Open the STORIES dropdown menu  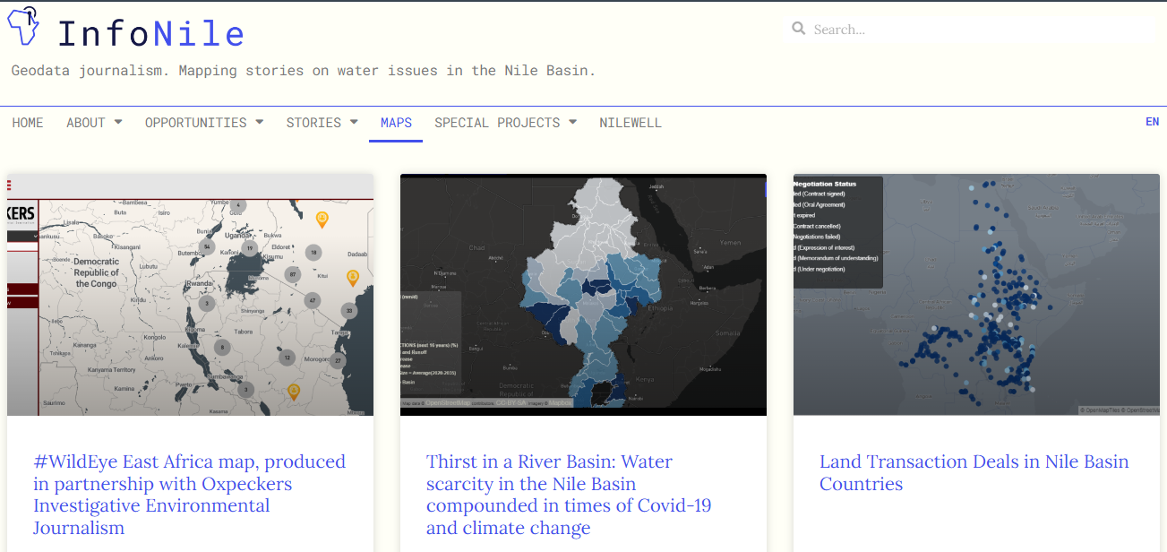point(315,123)
